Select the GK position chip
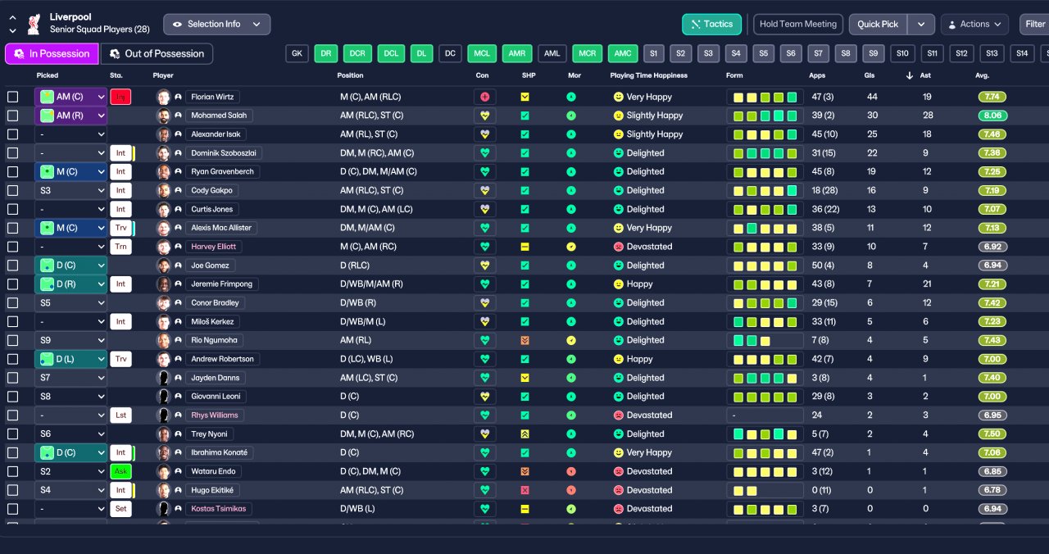The image size is (1049, 554). point(297,54)
